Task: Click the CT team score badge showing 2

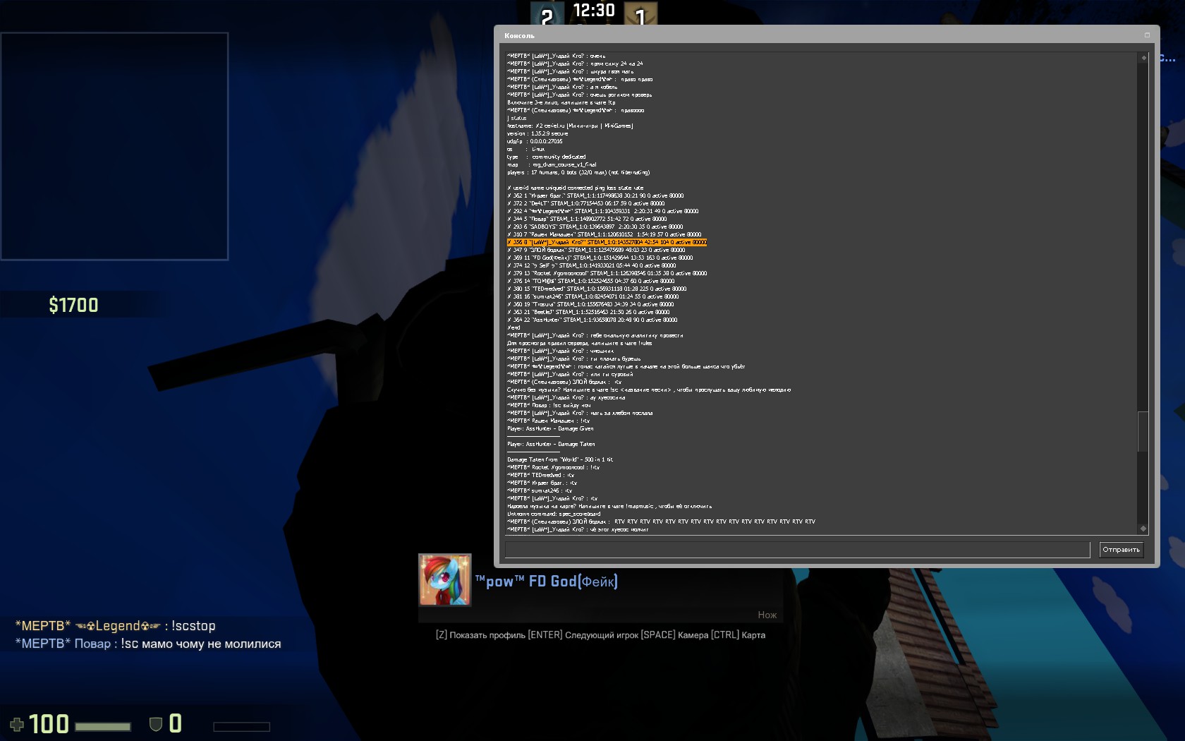Action: pos(547,14)
